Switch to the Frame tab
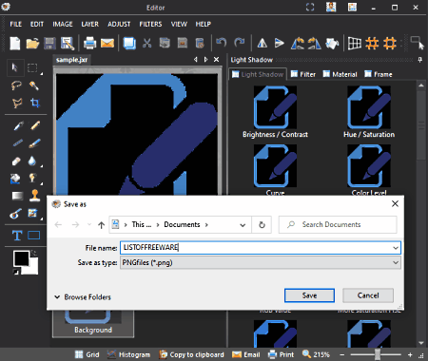 379,74
